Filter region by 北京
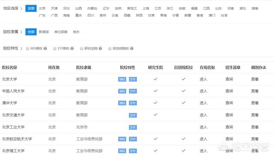Viewport: 274px width, 156px height. click(42, 9)
